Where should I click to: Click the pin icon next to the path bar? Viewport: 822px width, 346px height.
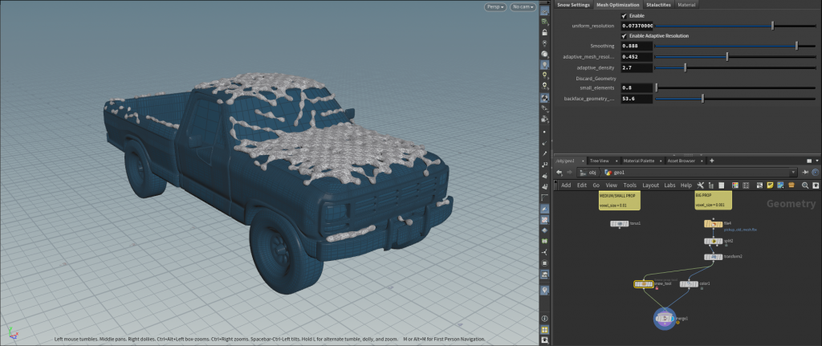(x=806, y=173)
